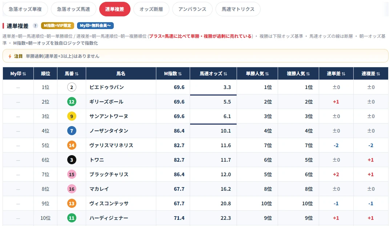The width and height of the screenshot is (390, 226).
Task: Click horse name ピエドゥラパン
Action: point(106,87)
